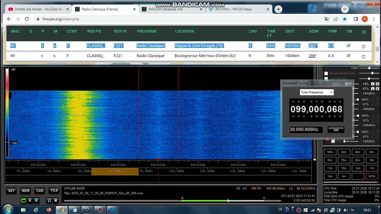Toggle the loop playback button

coord(23,201)
